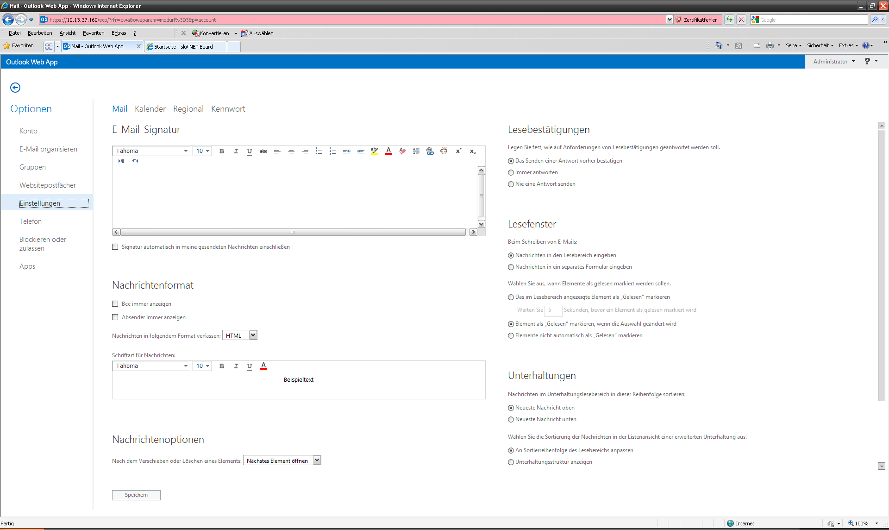Open the Administrator account menu
Viewport: 889px width, 530px height.
[834, 62]
